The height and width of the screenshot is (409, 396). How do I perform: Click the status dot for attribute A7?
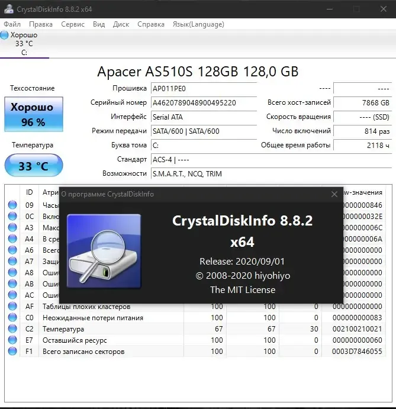click(x=12, y=261)
